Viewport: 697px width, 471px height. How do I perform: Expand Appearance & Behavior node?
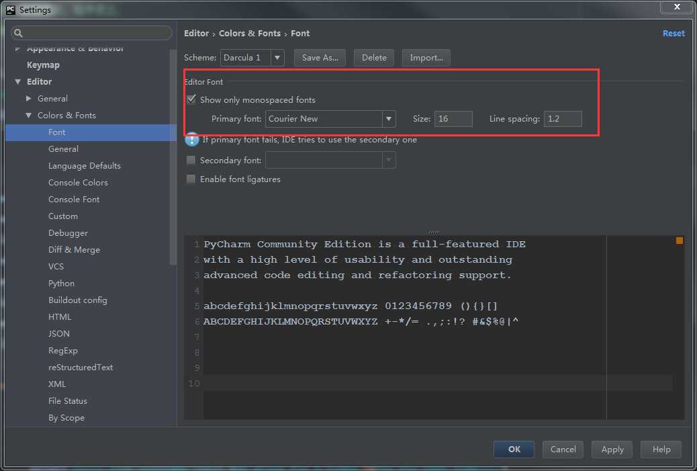point(17,48)
